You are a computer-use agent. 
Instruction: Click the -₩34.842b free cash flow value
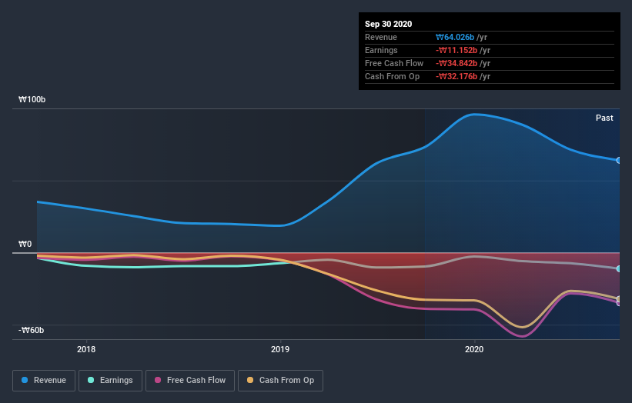click(456, 63)
